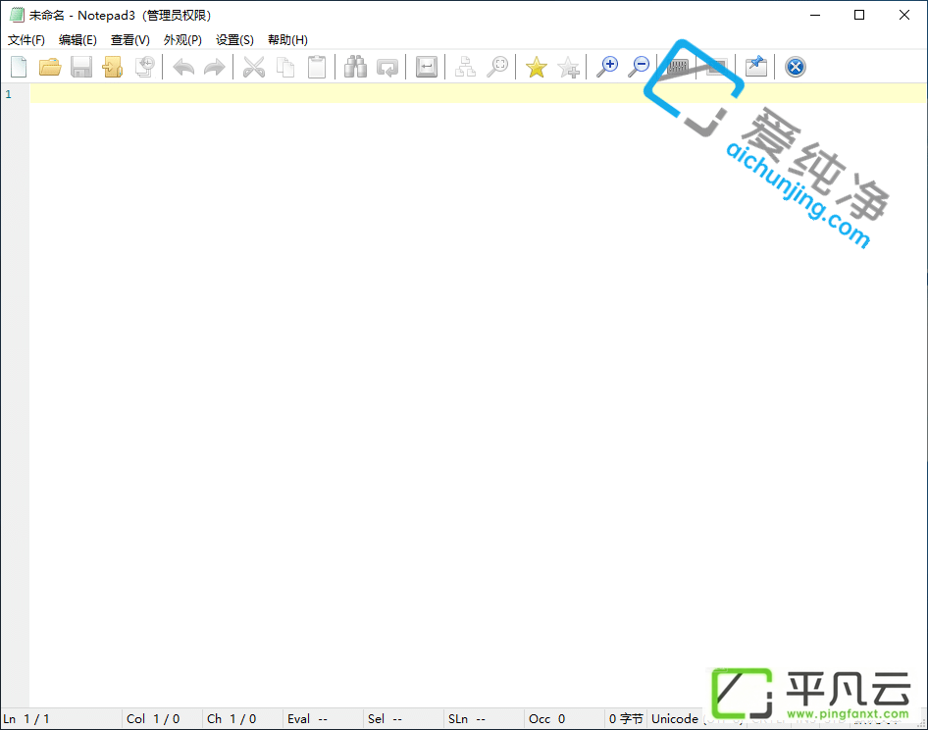The image size is (928, 730).
Task: Open the 查看(V) menu
Action: [130, 39]
